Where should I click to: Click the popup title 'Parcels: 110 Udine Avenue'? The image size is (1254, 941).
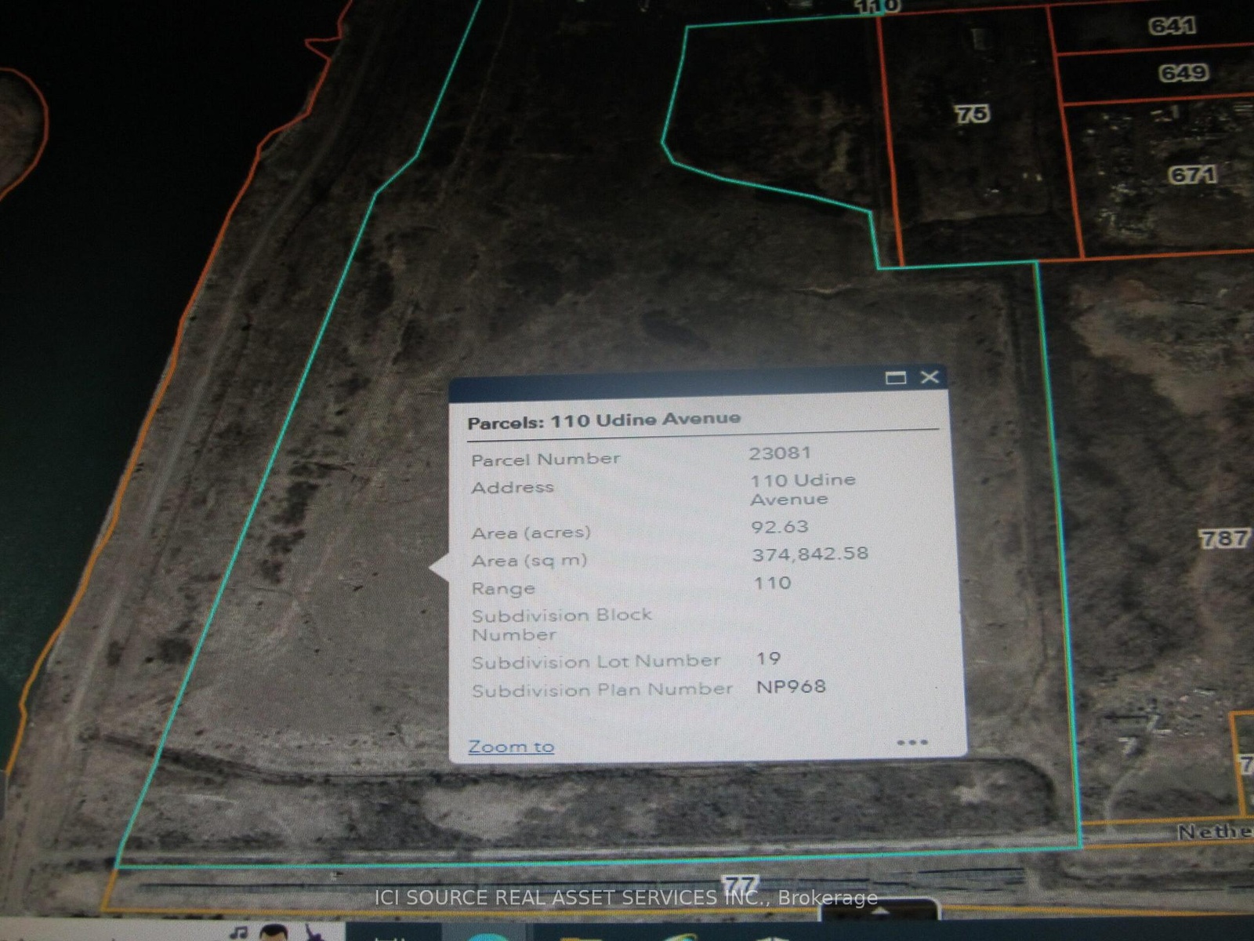603,420
